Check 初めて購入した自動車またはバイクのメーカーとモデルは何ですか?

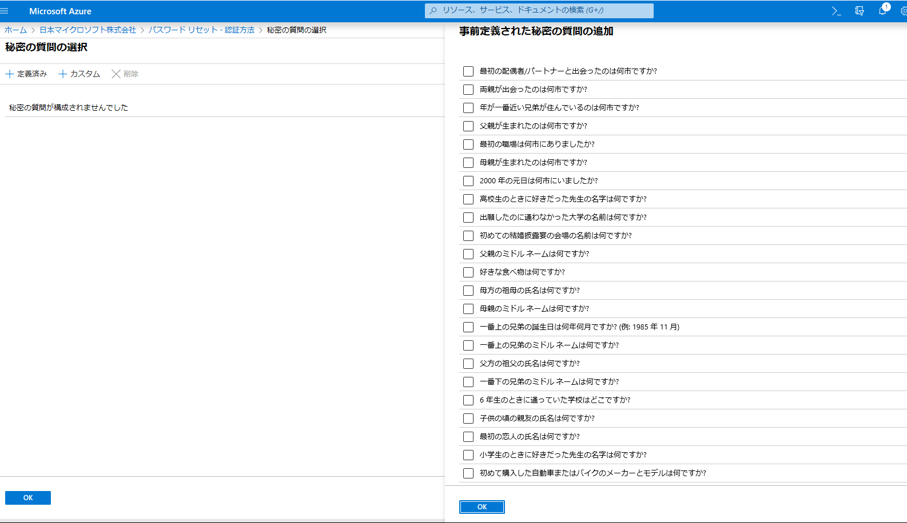[468, 473]
